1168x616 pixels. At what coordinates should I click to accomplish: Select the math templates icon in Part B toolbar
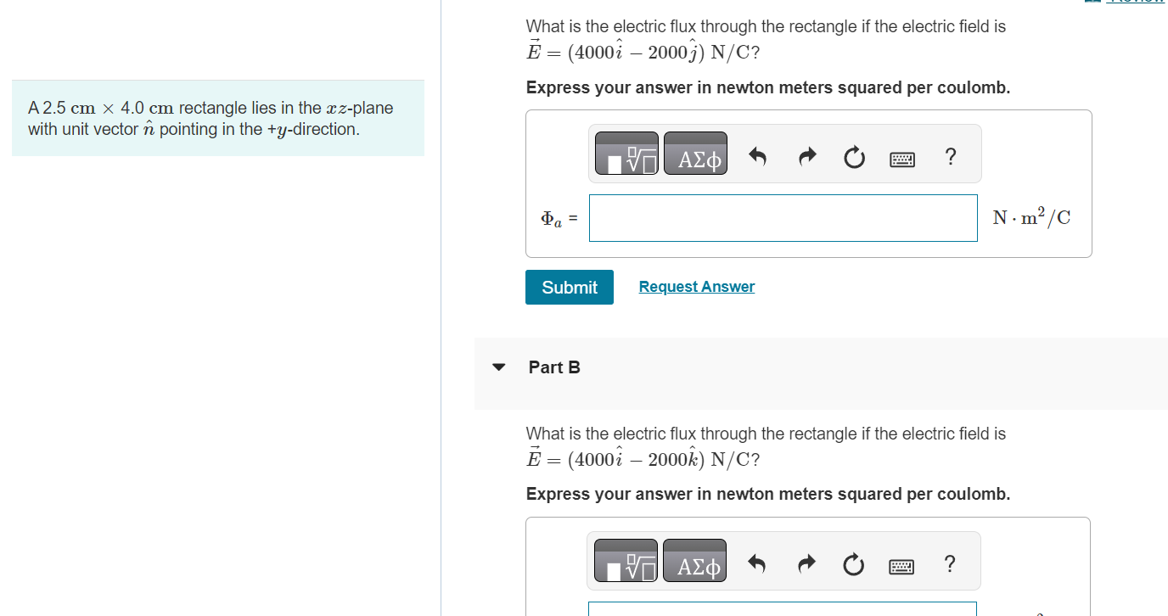coord(626,561)
